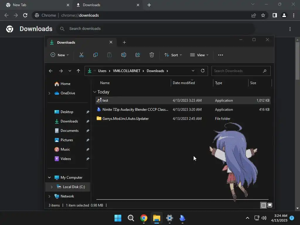Click VM6.COLLABNET in the breadcrumb path

pyautogui.click(x=127, y=71)
